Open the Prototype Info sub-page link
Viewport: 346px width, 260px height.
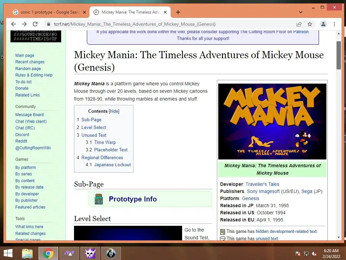133,199
